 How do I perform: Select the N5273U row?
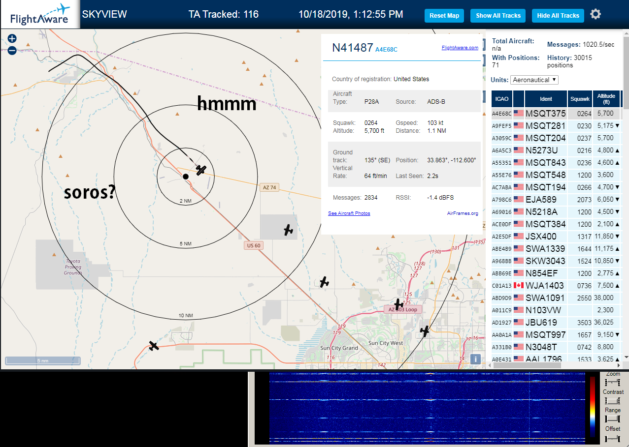556,150
